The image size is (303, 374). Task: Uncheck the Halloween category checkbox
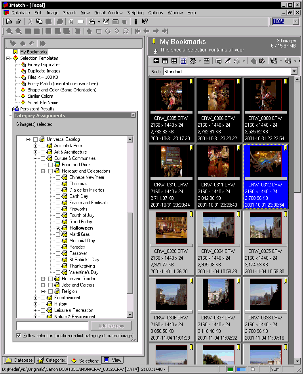coord(58,228)
